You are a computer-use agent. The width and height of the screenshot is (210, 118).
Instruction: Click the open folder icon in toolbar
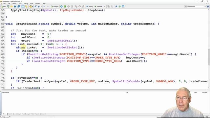tap(12, 7)
